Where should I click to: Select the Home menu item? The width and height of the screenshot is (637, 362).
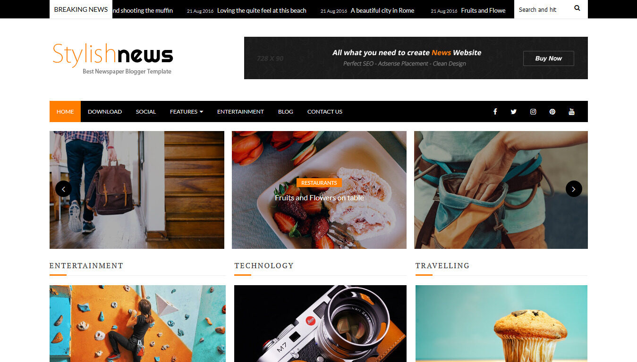click(65, 112)
